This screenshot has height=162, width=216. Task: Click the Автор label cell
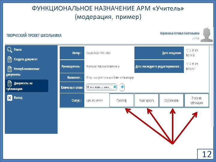coord(72,53)
